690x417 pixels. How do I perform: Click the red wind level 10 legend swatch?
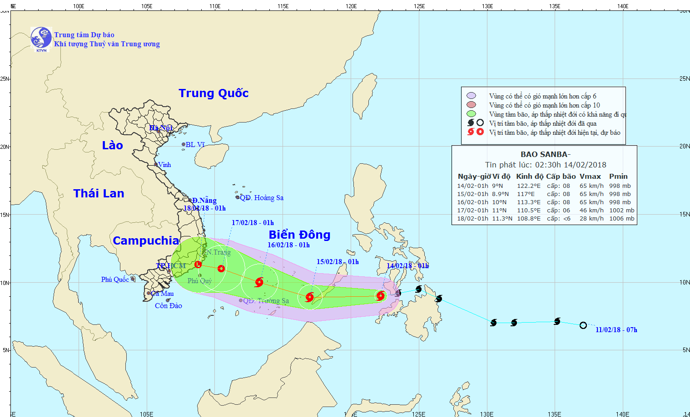click(x=471, y=105)
